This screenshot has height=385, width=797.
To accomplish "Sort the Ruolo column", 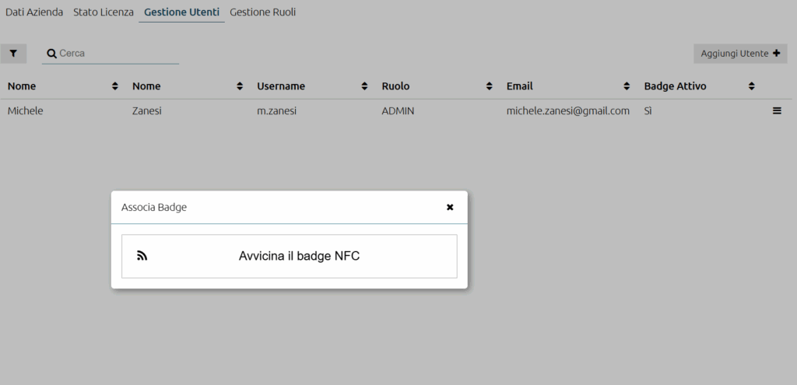I will 489,86.
